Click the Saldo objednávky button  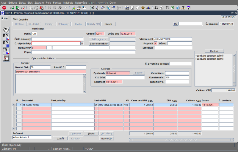[99, 44]
